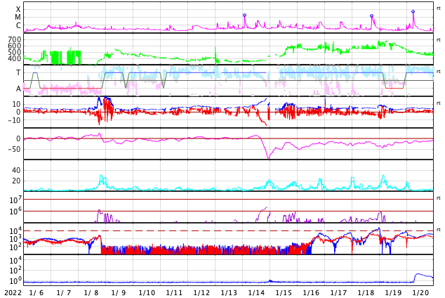This screenshot has width=445, height=298.
Task: Click the 1/17 date label
Action: [338, 292]
